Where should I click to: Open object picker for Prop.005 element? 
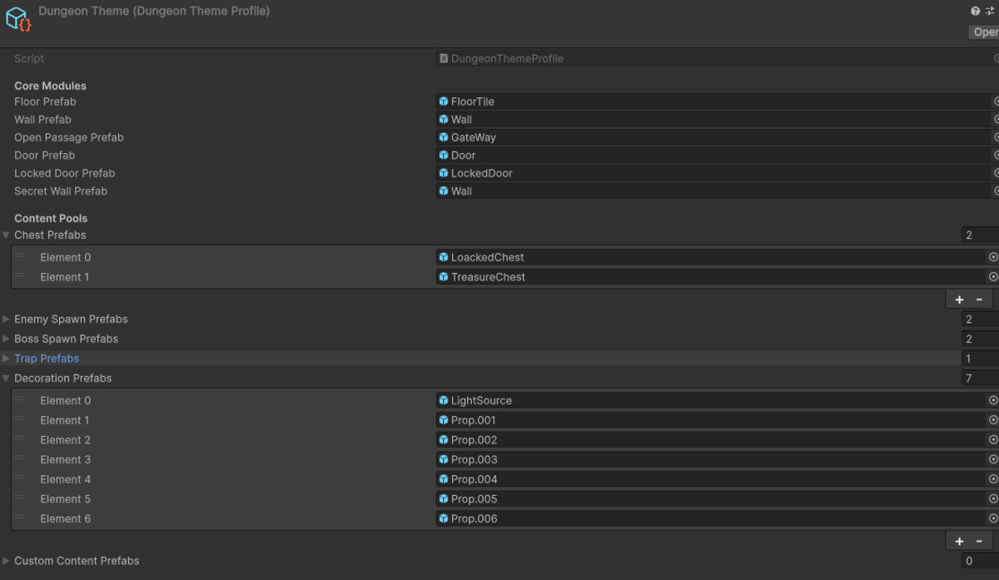coord(992,499)
